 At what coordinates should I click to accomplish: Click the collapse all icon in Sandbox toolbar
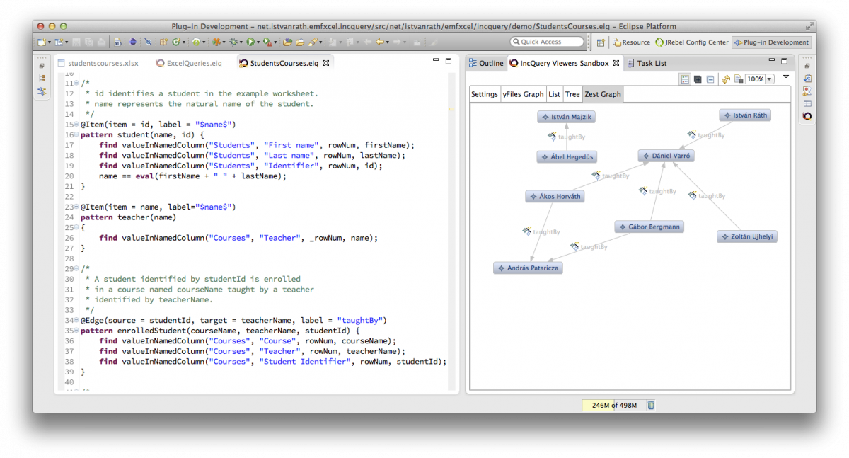click(x=710, y=79)
